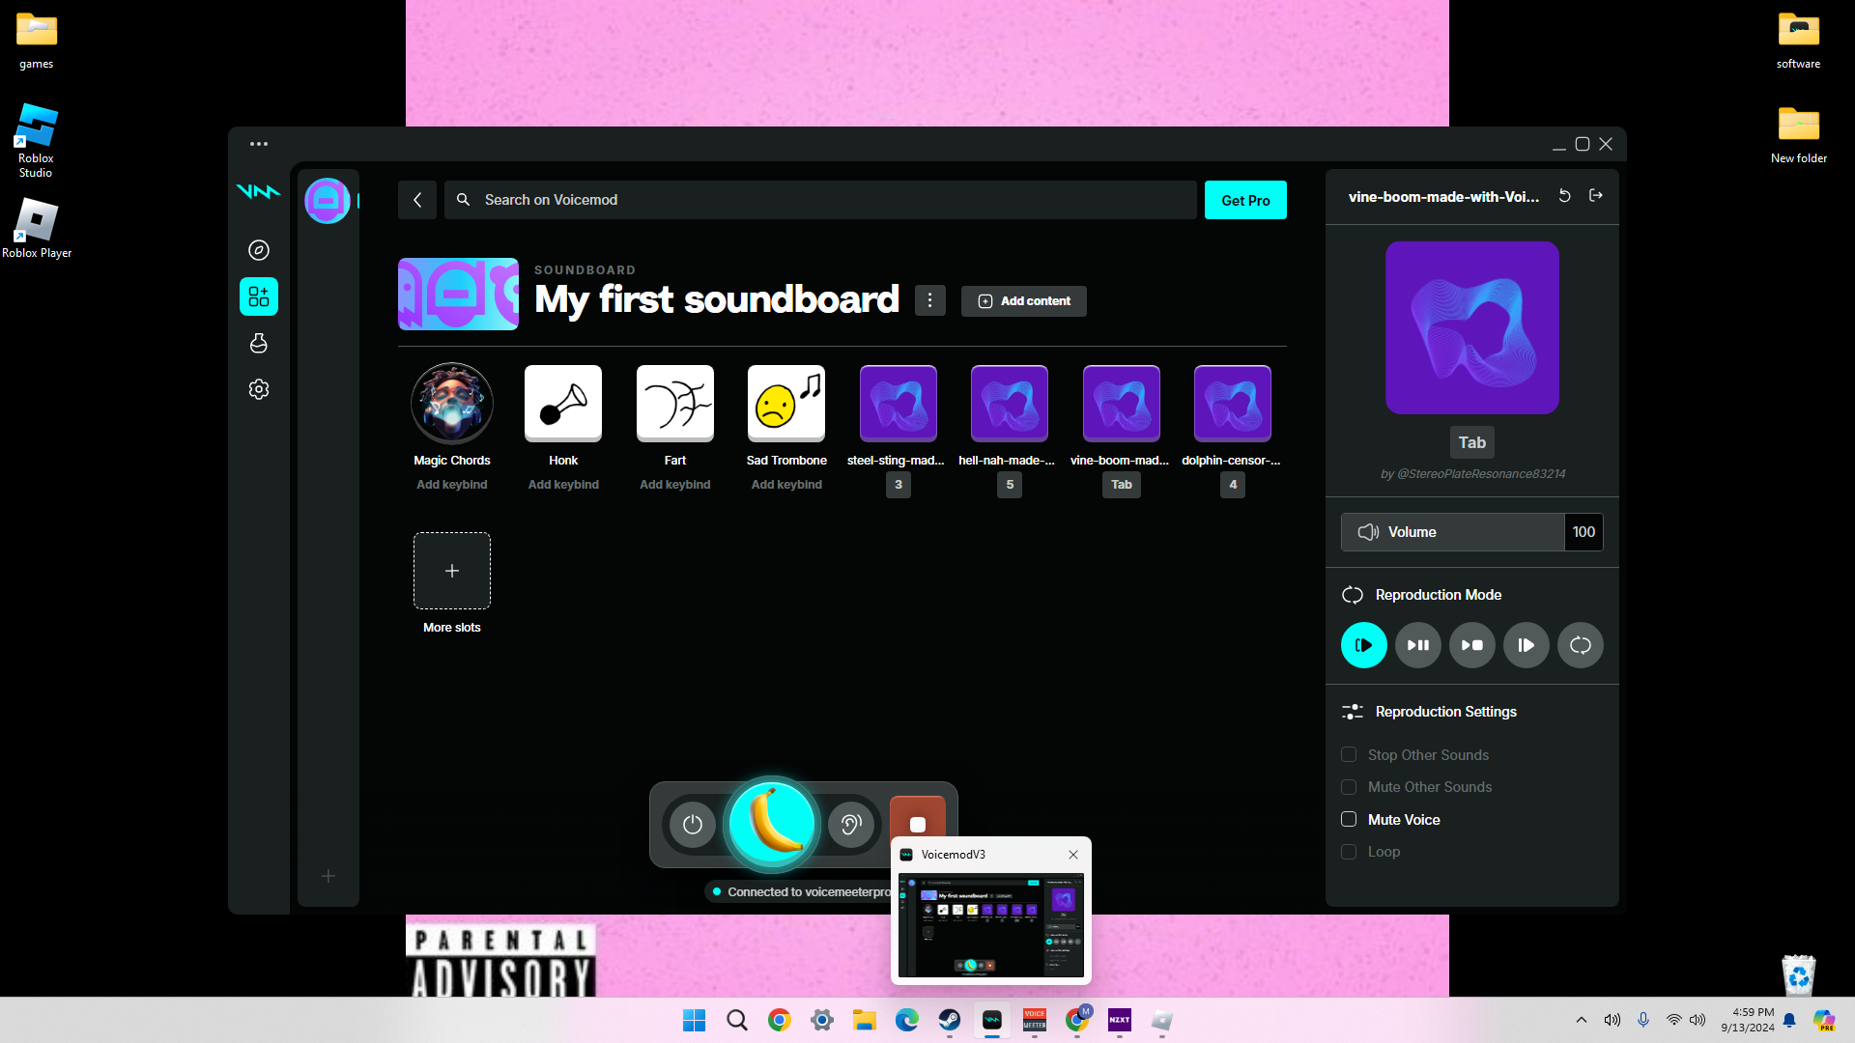Click the banana voice button
The width and height of the screenshot is (1855, 1043).
772,825
